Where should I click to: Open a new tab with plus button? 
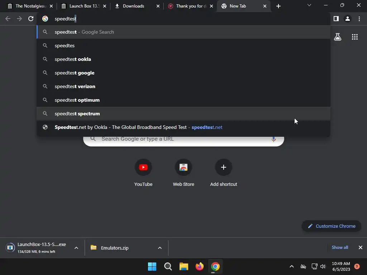278,6
